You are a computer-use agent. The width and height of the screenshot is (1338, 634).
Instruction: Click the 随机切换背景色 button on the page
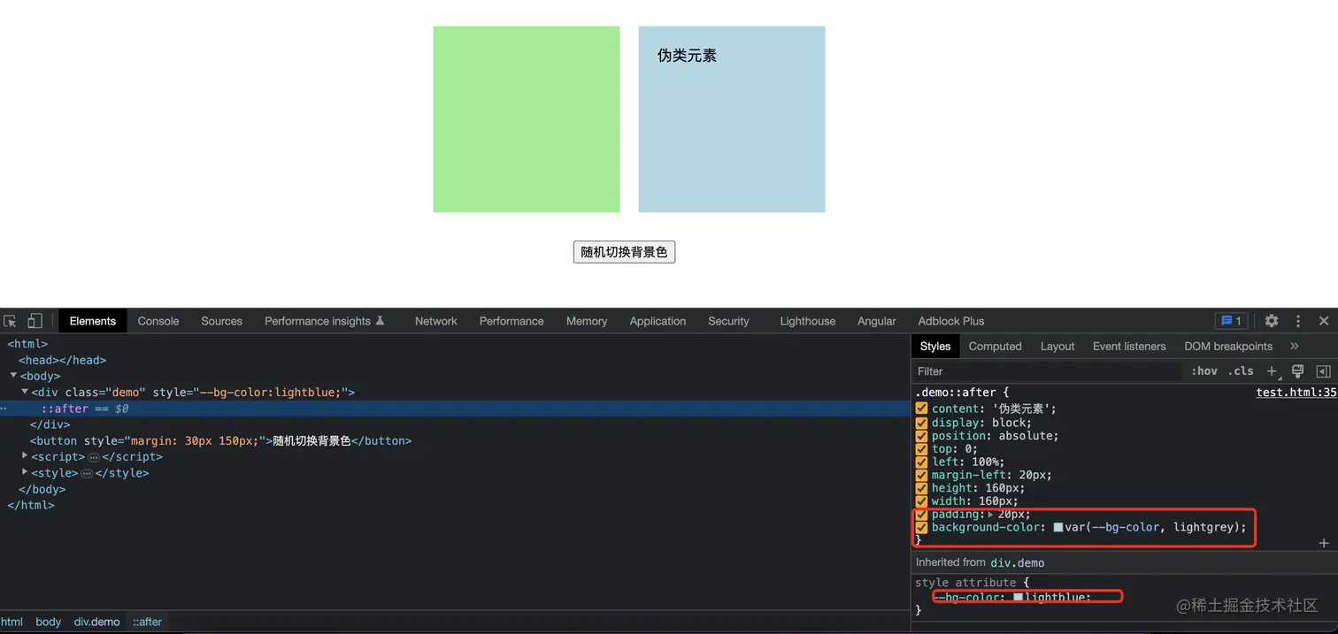tap(624, 252)
